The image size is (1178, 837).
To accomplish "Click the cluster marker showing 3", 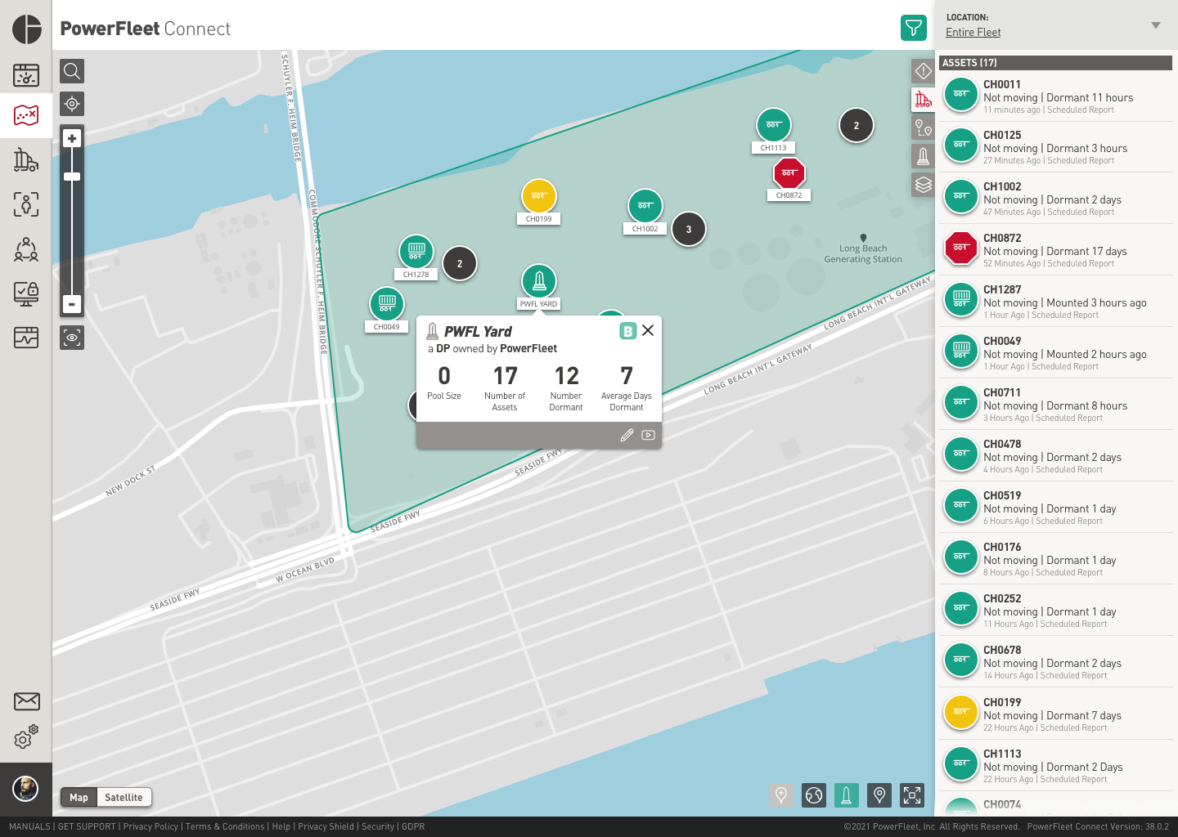I will (689, 230).
